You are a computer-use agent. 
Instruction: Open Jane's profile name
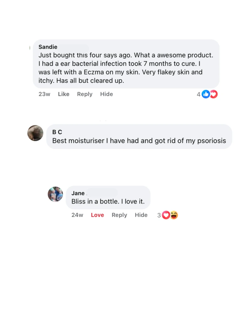click(x=78, y=193)
